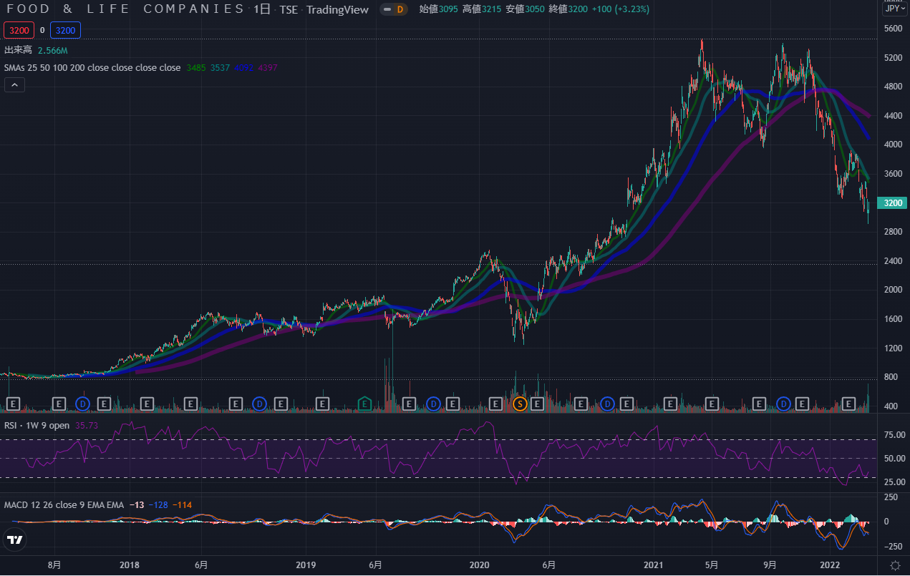Open the blue D dividend marker in late 2021

point(784,404)
